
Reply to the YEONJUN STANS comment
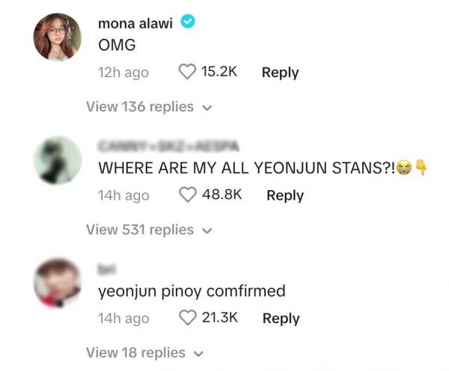click(285, 195)
